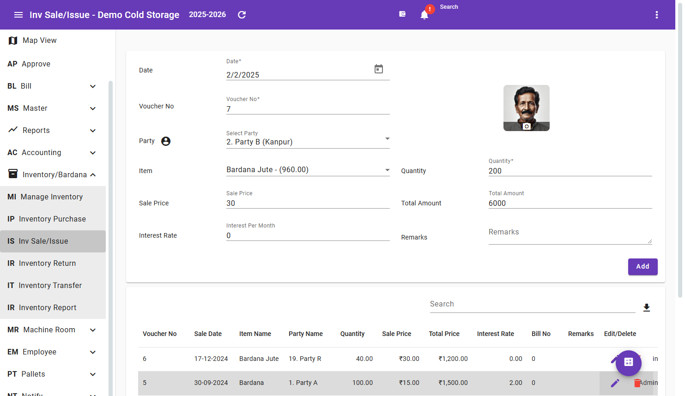Open the three-dot overflow menu
The width and height of the screenshot is (685, 396).
pos(656,14)
